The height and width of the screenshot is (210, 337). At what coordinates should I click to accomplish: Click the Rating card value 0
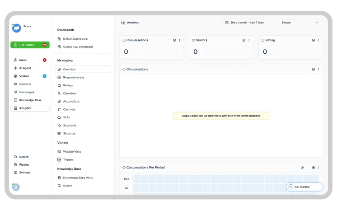tap(265, 52)
